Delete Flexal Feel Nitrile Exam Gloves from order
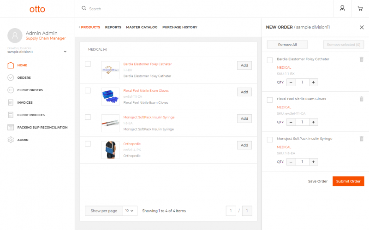The image size is (369, 230). click(x=362, y=99)
